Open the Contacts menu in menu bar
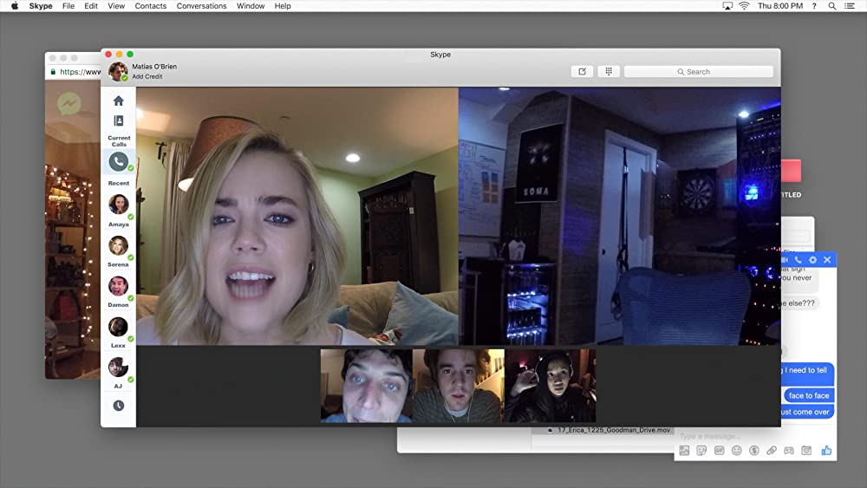Screen dimensions: 867x488 (150, 6)
